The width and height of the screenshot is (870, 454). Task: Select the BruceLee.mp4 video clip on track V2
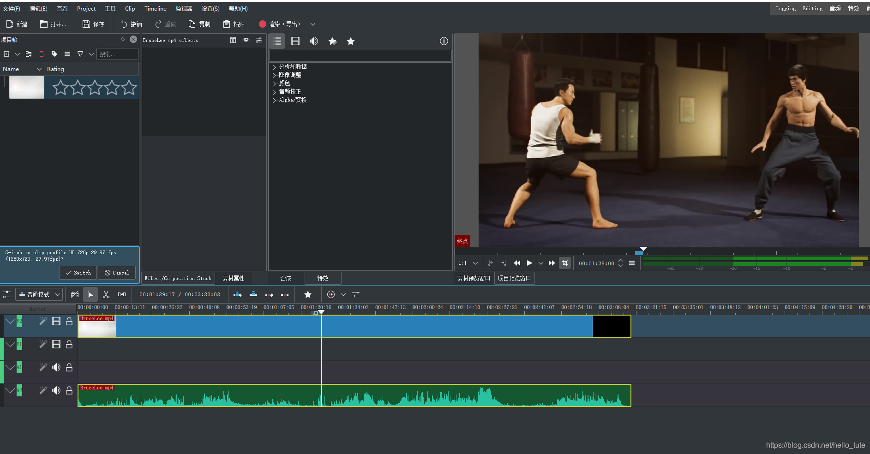tap(354, 326)
